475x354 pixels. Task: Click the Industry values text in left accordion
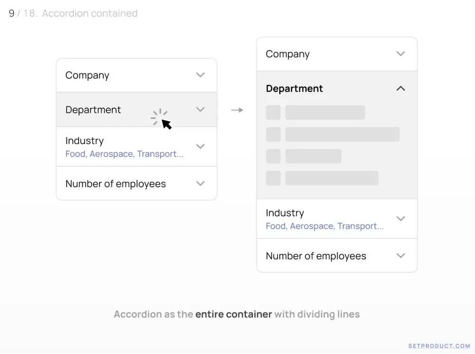click(124, 154)
